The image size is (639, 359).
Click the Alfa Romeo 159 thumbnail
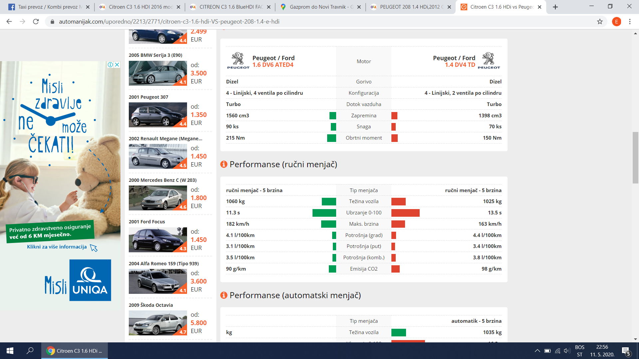pyautogui.click(x=158, y=281)
